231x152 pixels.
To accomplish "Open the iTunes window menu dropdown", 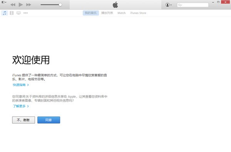I will (x=4, y=2).
